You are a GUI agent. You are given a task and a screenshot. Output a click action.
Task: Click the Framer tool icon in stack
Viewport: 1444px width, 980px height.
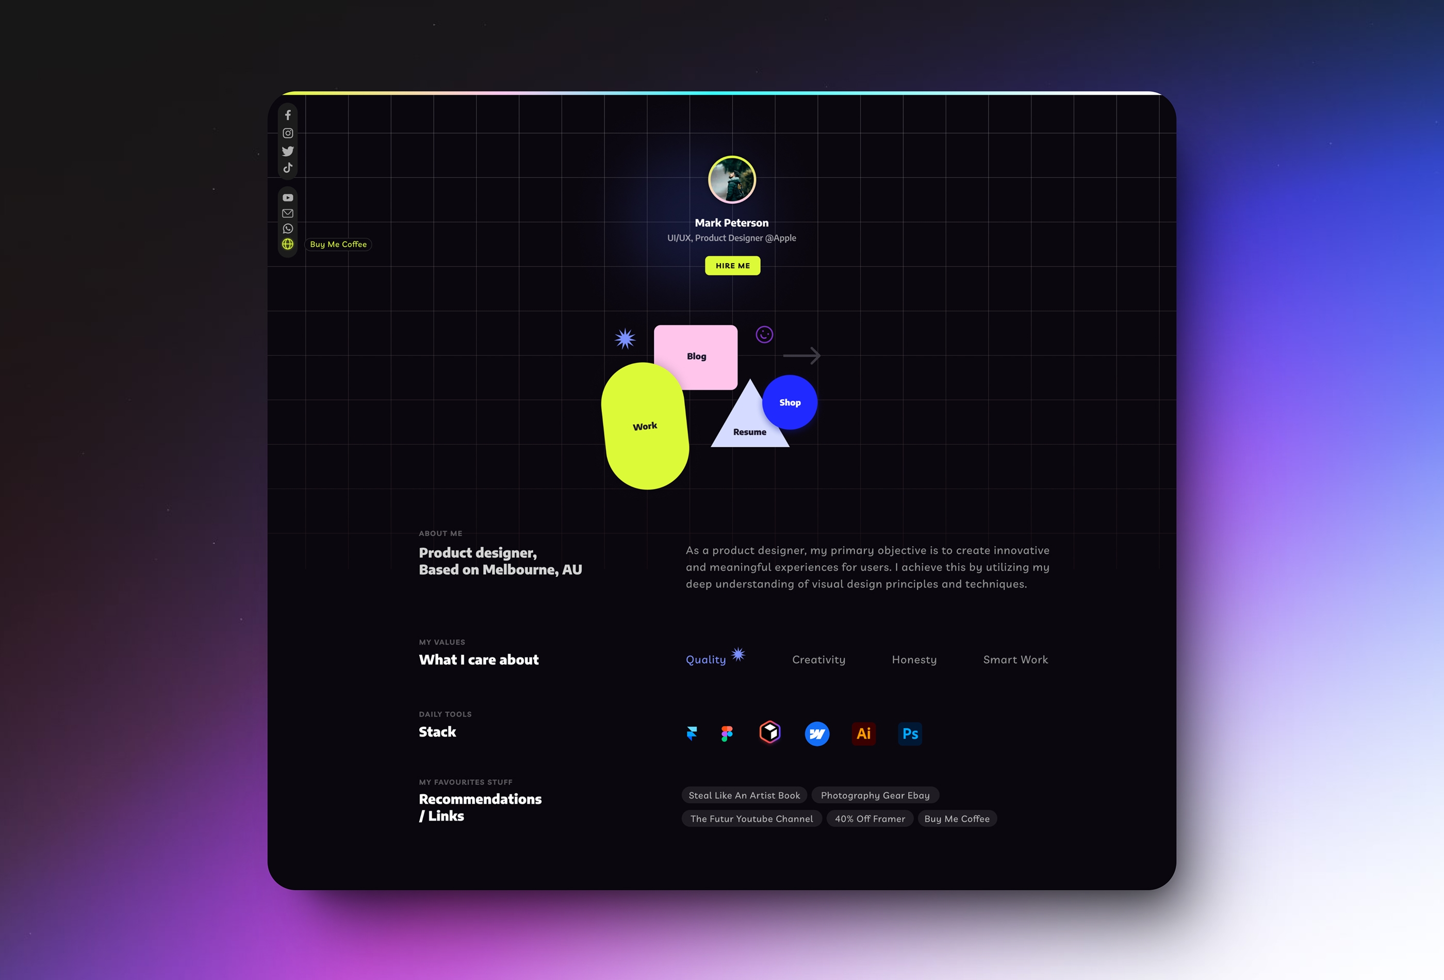click(693, 733)
